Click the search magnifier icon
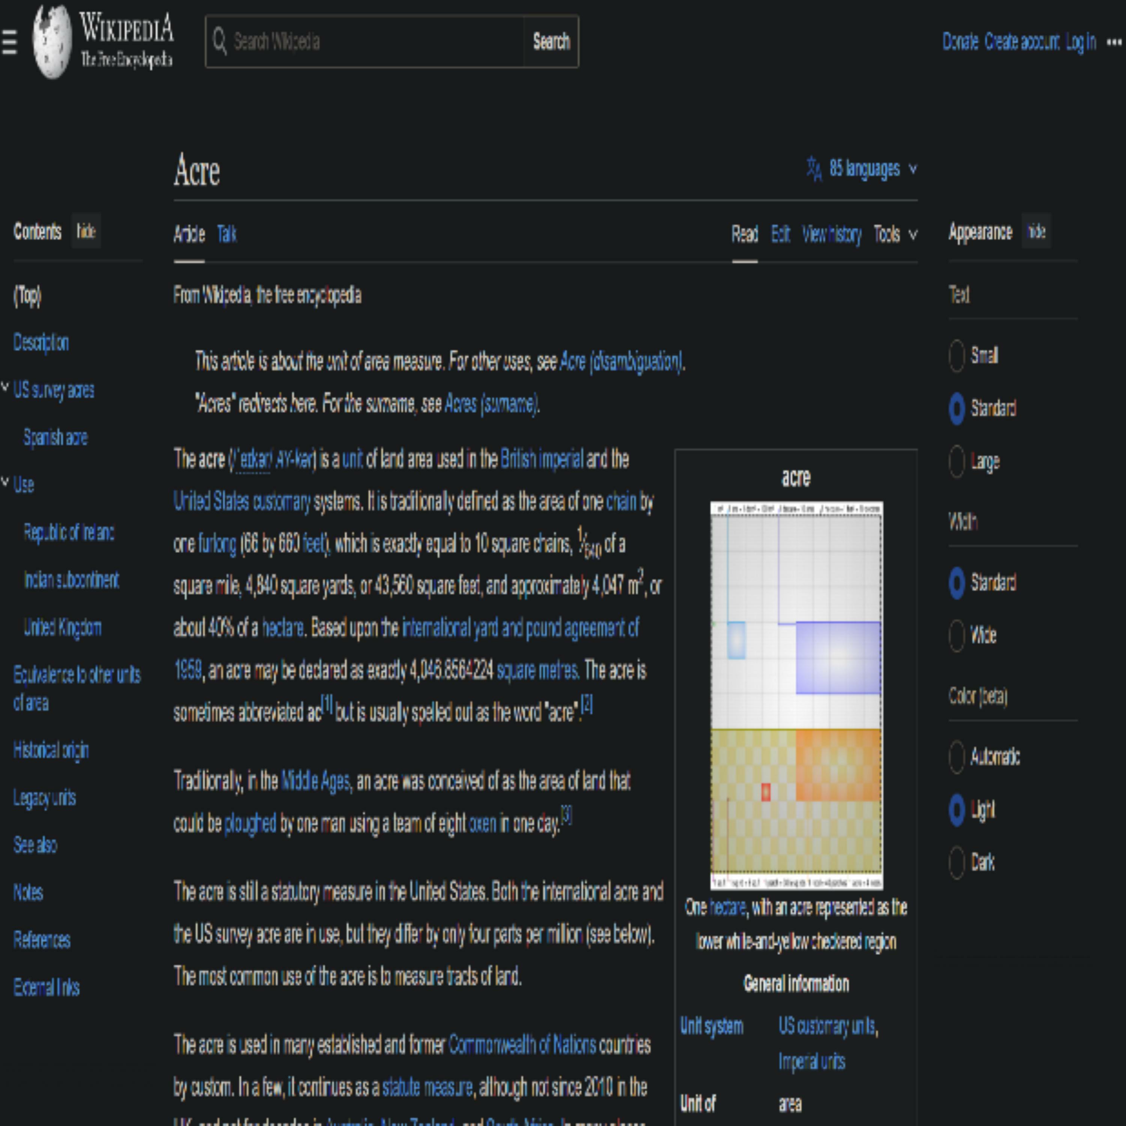 pos(220,41)
